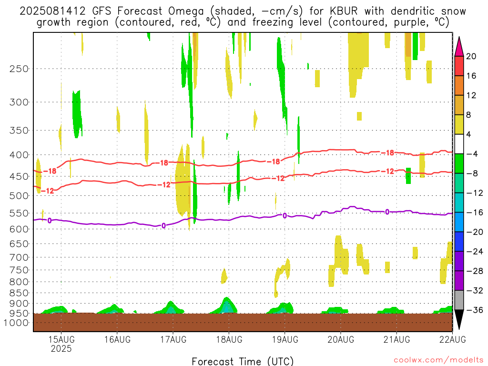Click the 850 pressure axis label
Screen dimensions: 488x366
19,293
